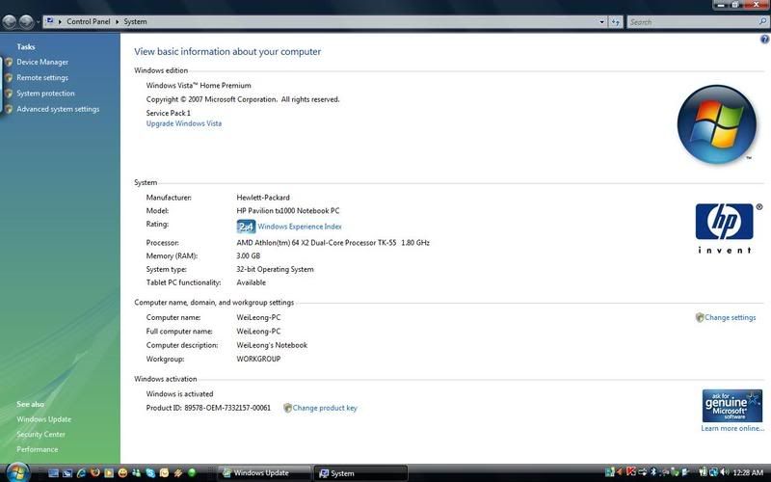
Task: Click the navigation back arrow button
Action: [9, 20]
